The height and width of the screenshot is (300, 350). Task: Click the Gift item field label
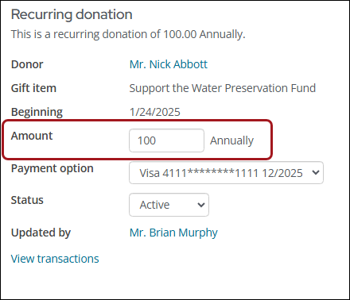click(x=33, y=88)
